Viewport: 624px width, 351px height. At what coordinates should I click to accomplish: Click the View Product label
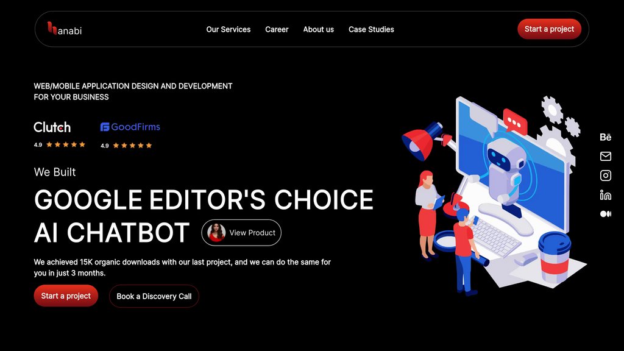coord(252,233)
